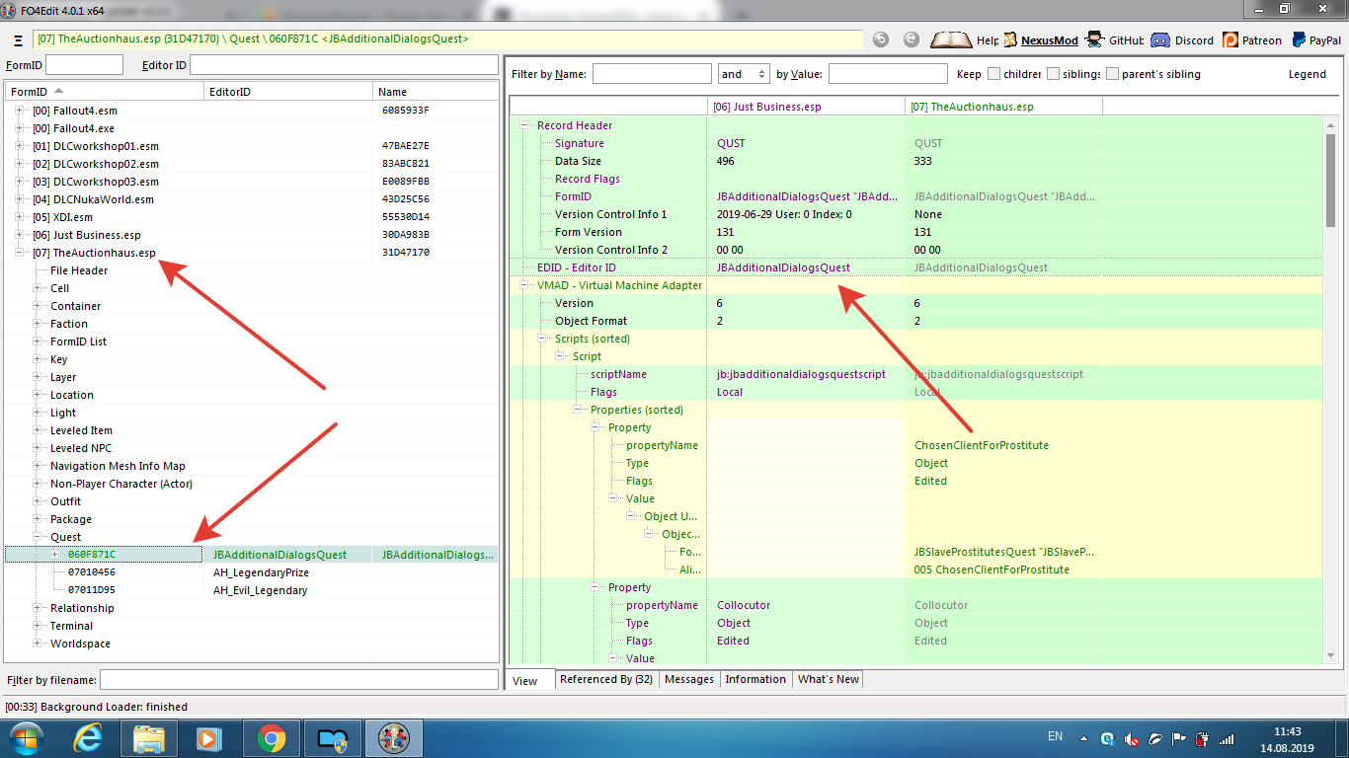Select the Non-Player Character (Actor) group
This screenshot has height=758, width=1349.
[x=121, y=484]
